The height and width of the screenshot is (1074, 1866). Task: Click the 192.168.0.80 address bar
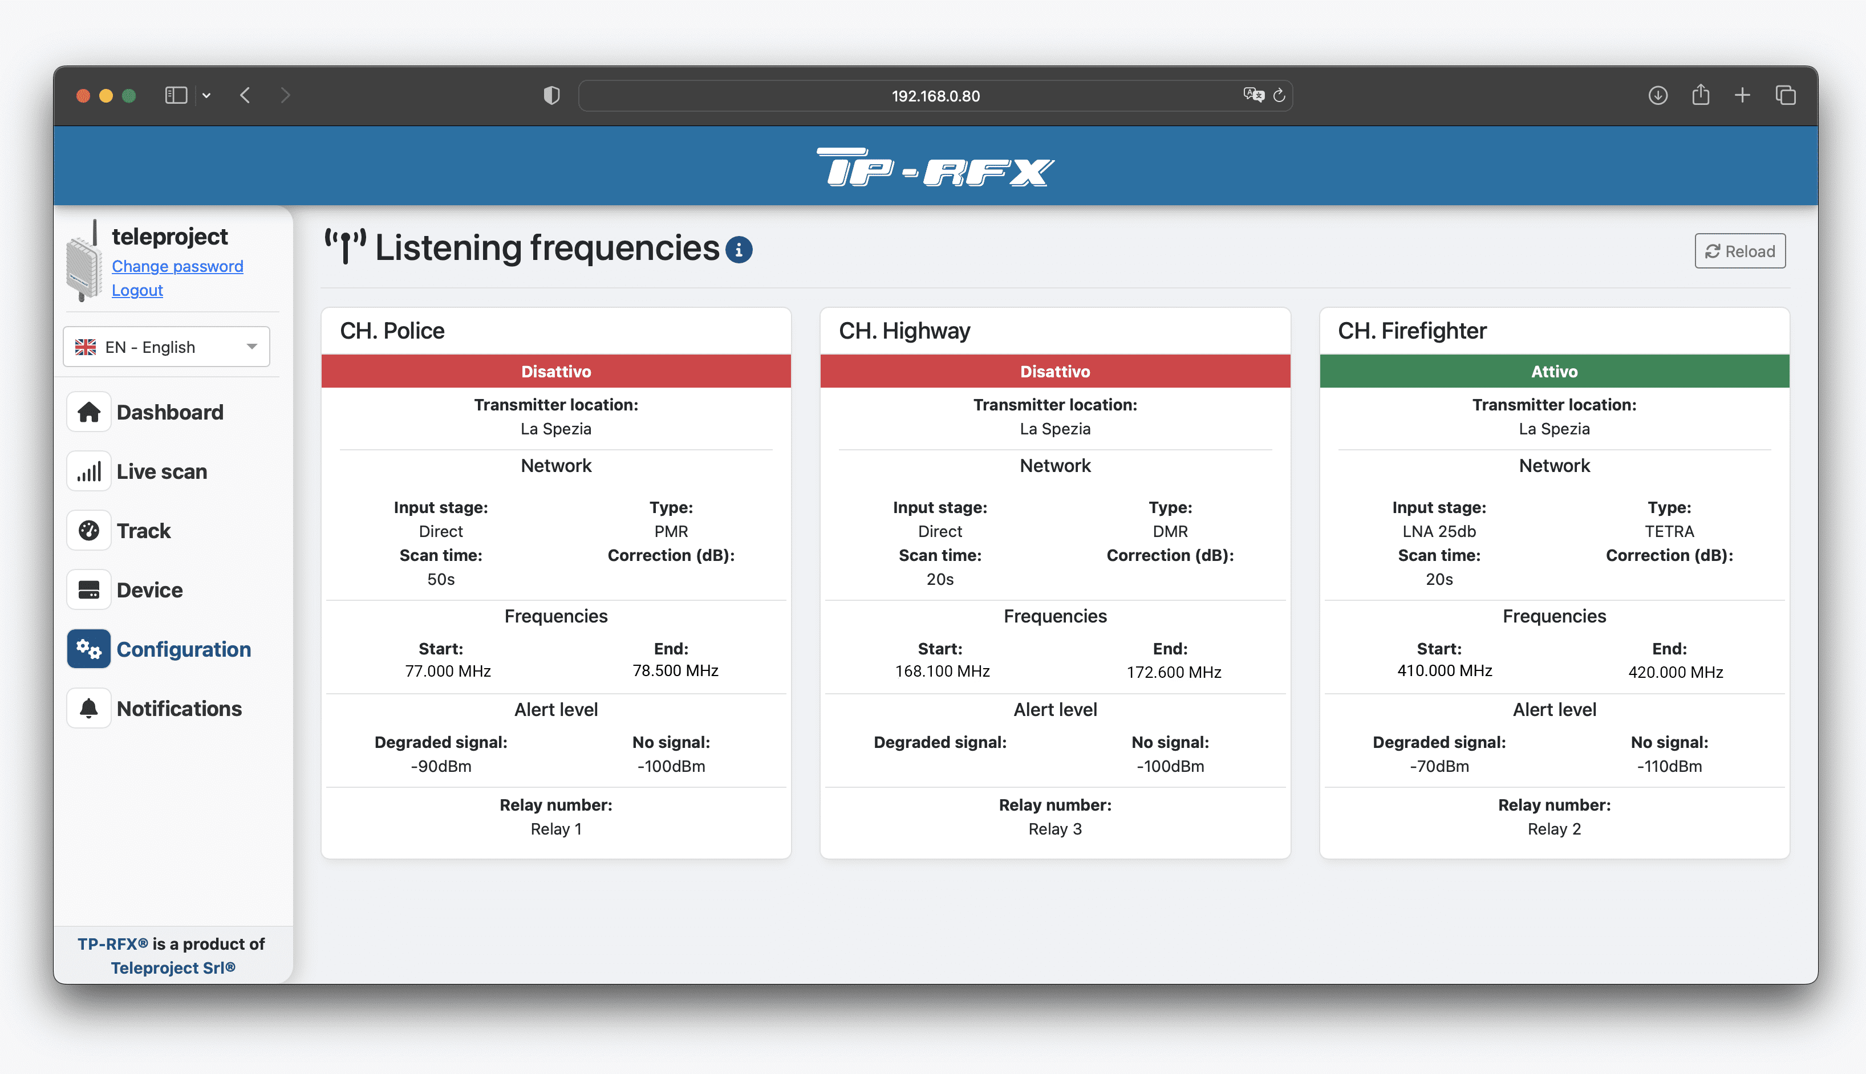935,96
